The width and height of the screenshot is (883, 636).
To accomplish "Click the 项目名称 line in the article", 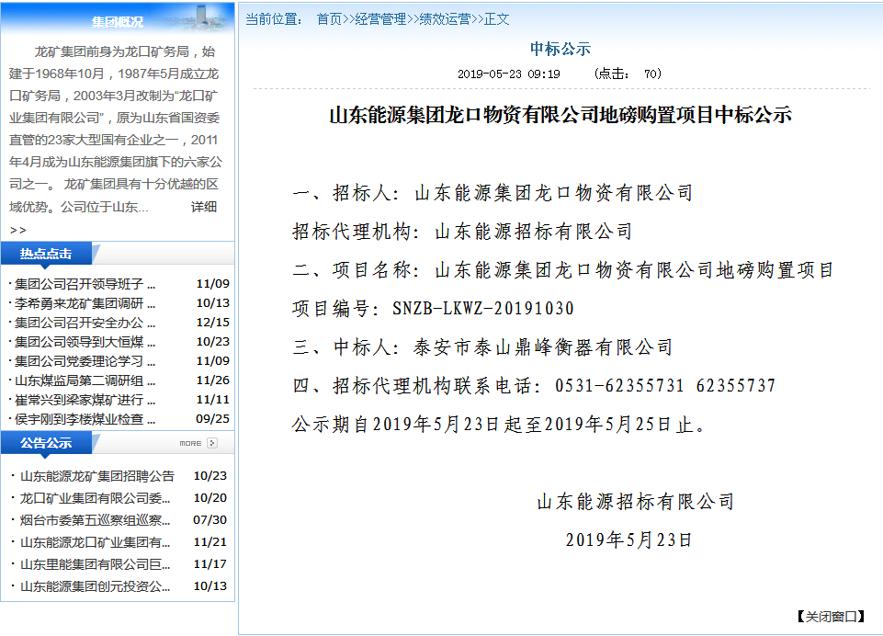I will [x=563, y=270].
